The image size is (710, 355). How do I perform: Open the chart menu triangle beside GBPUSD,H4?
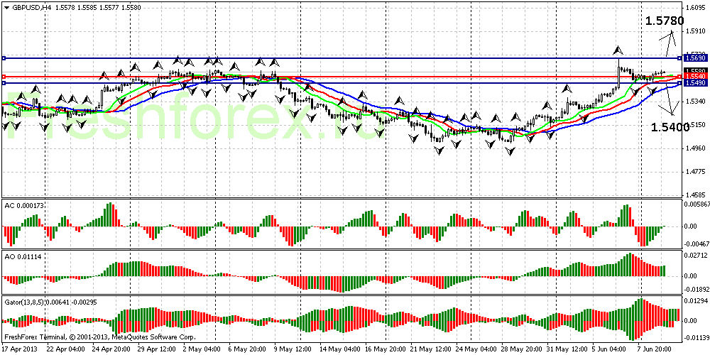(6, 7)
